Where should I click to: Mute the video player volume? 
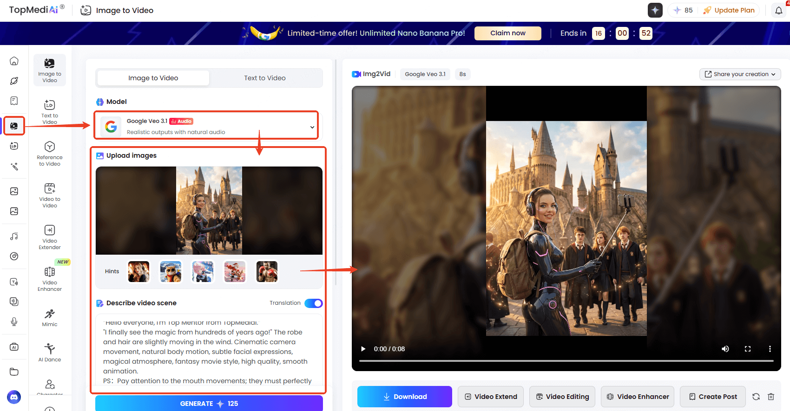725,349
